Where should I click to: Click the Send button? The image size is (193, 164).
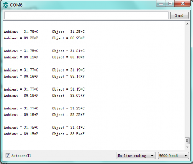tap(179, 15)
